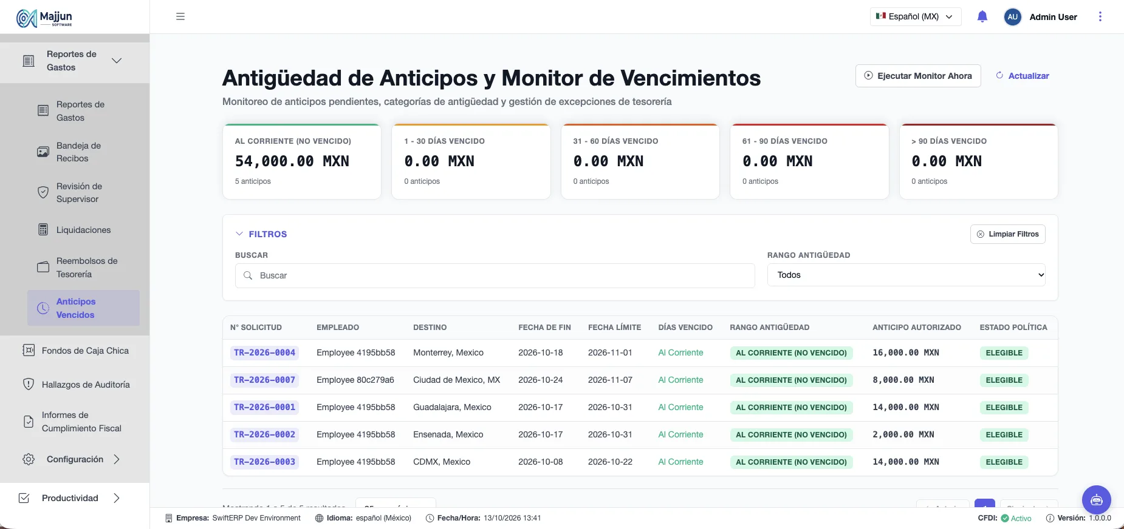Open request TR-2026-0007 link

264,380
